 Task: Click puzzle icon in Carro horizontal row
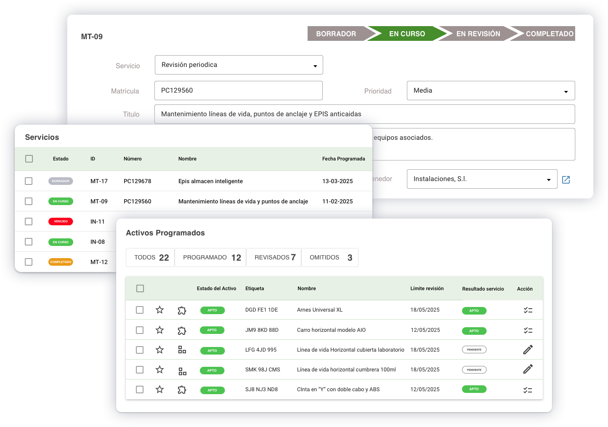tap(182, 331)
